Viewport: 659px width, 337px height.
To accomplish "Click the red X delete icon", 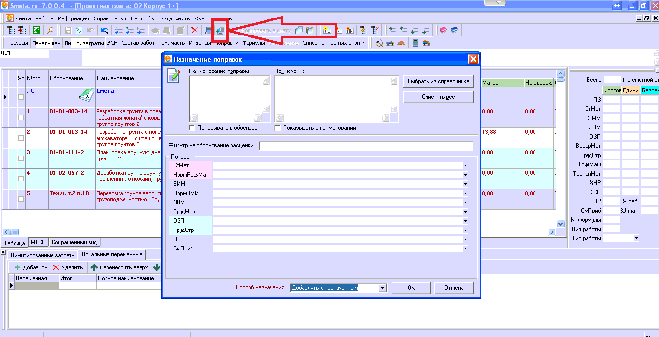I will click(195, 30).
